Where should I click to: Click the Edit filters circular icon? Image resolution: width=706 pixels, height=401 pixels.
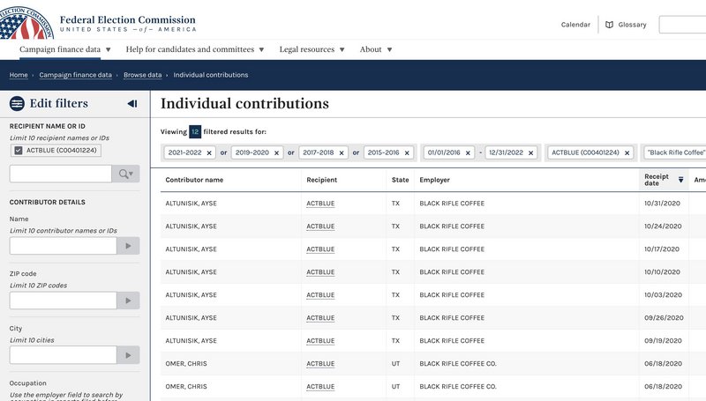click(x=17, y=104)
